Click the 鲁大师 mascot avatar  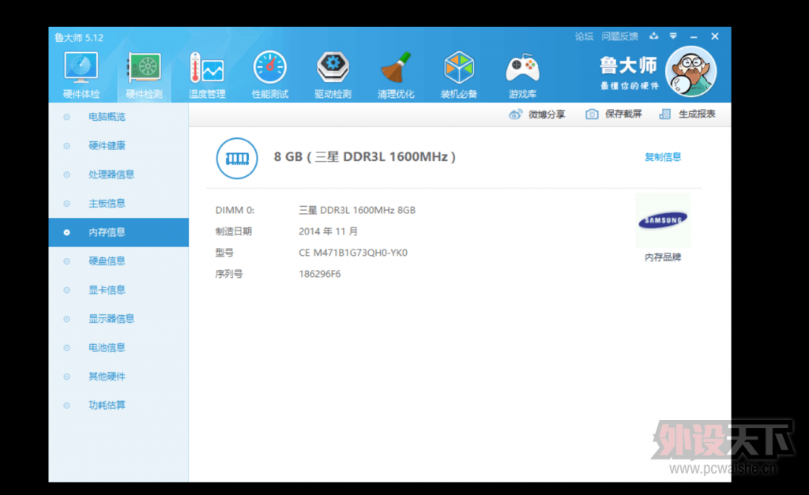(x=690, y=72)
